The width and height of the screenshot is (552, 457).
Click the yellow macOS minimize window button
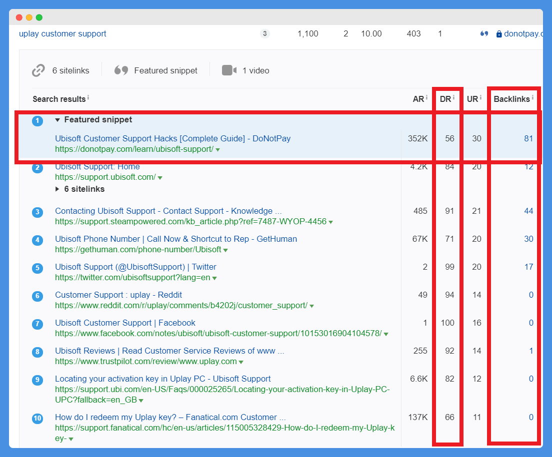[29, 17]
